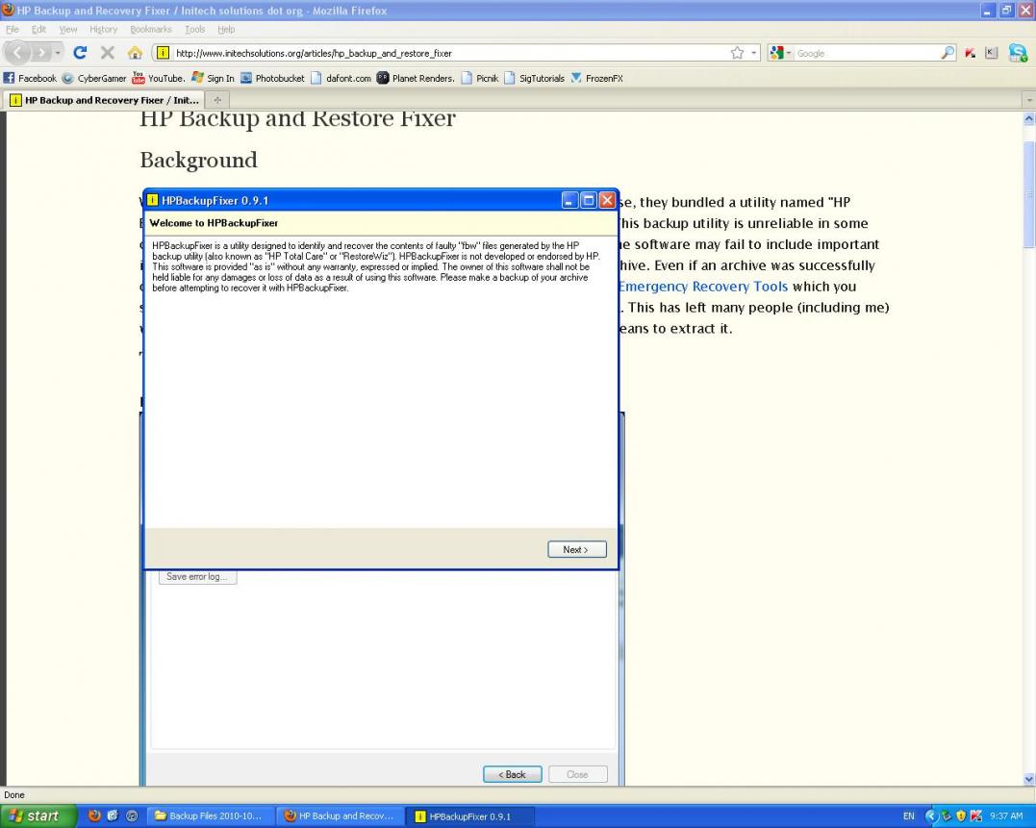Open the File menu

tap(12, 29)
